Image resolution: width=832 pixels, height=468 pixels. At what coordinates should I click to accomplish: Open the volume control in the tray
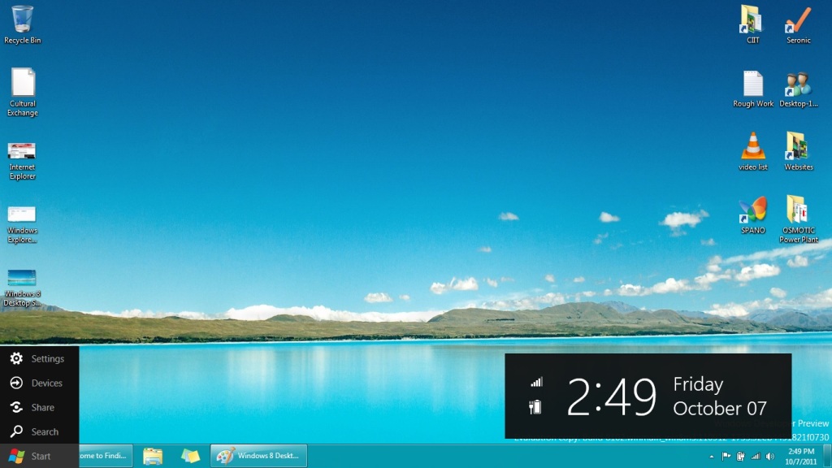pos(770,457)
